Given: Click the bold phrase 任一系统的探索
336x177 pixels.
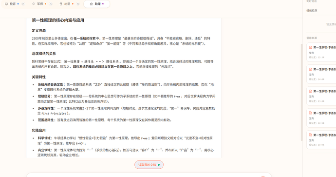Looking at the screenshot, I should pos(85,39).
